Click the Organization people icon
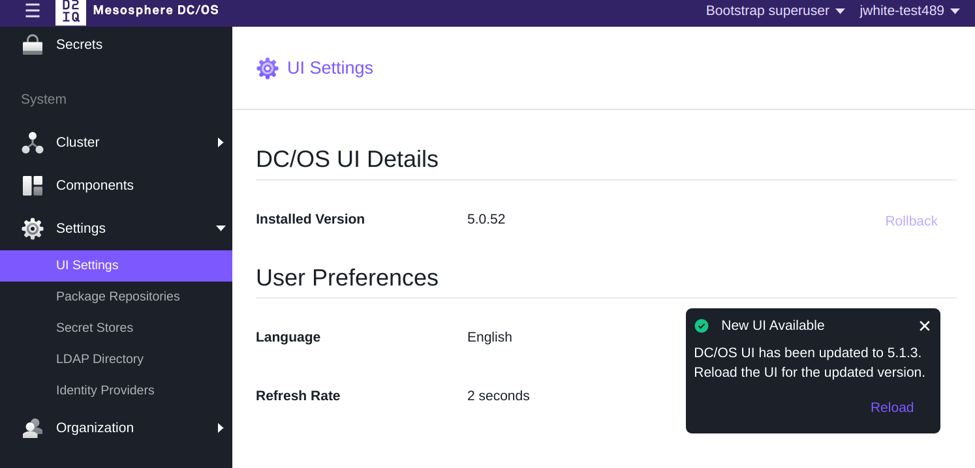Image resolution: width=975 pixels, height=468 pixels. pyautogui.click(x=33, y=428)
